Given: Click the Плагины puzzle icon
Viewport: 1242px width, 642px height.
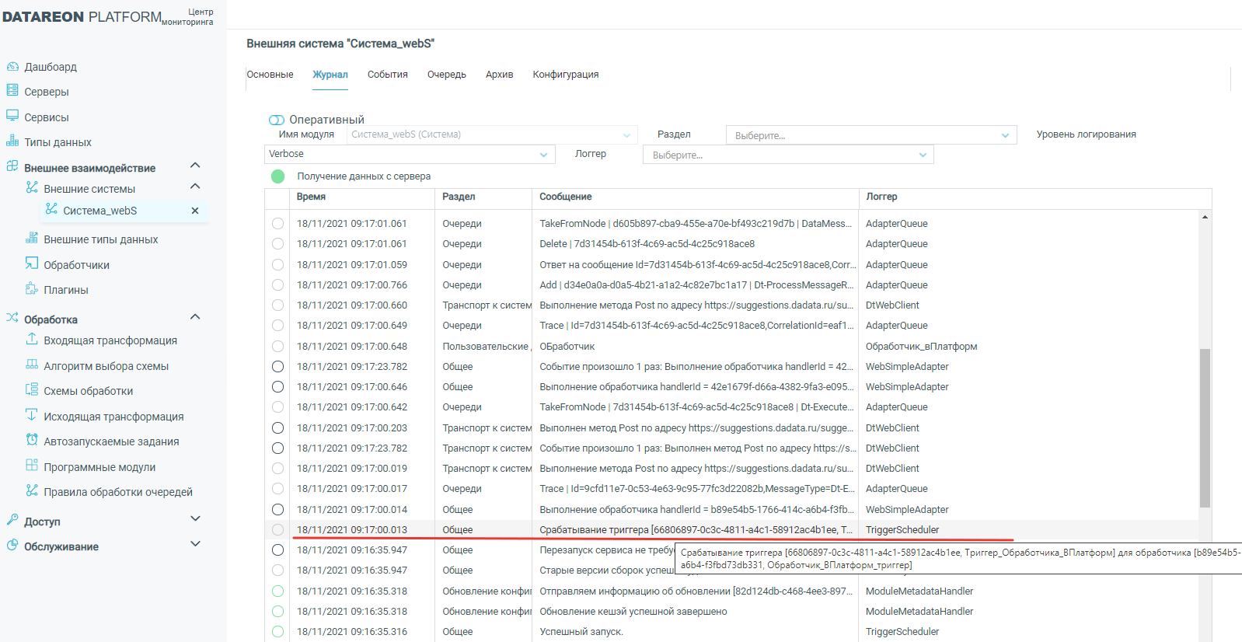Looking at the screenshot, I should click(x=32, y=289).
